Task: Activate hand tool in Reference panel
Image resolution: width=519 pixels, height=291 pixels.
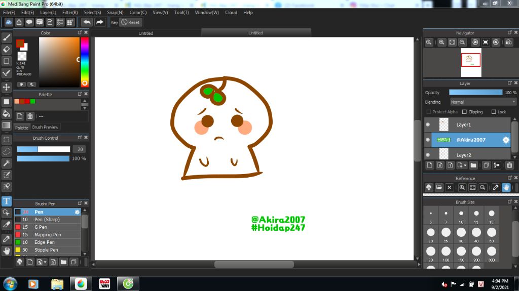Action: coord(506,187)
